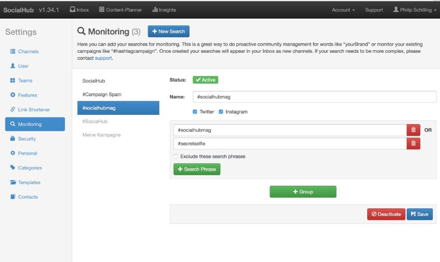Click the Security lock icon
The image size is (440, 262).
pos(12,139)
